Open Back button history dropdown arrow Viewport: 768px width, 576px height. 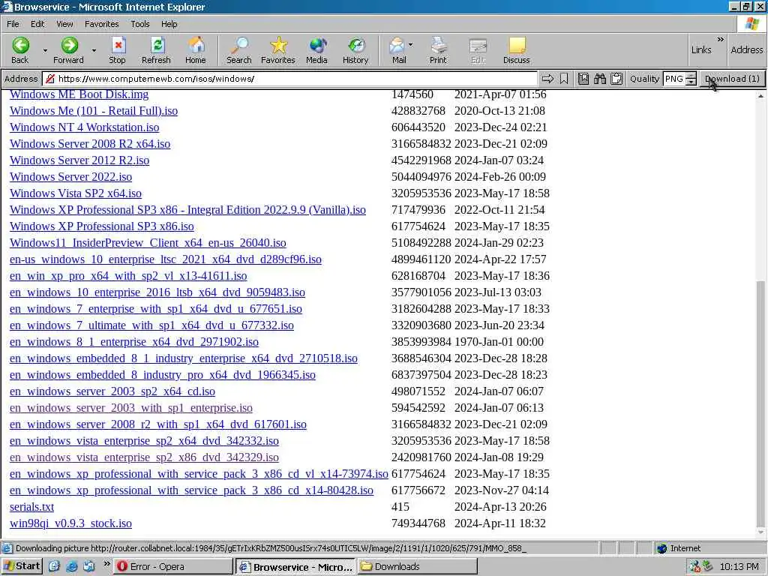click(x=45, y=50)
